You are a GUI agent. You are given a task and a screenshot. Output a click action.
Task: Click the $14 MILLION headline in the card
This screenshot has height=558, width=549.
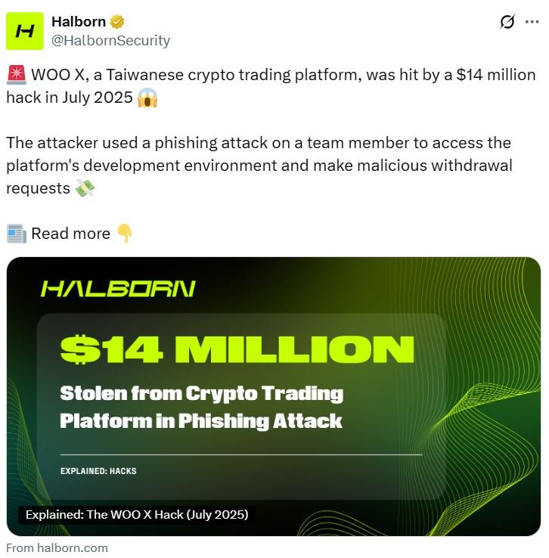click(237, 350)
